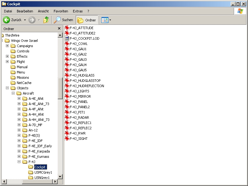Select the F-4J_SIGHT file name

pyautogui.click(x=79, y=139)
